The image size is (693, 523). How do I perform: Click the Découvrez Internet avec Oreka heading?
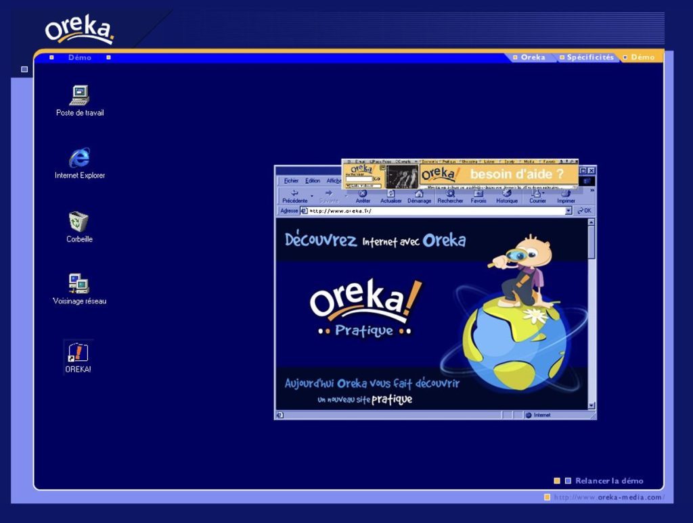pyautogui.click(x=375, y=241)
